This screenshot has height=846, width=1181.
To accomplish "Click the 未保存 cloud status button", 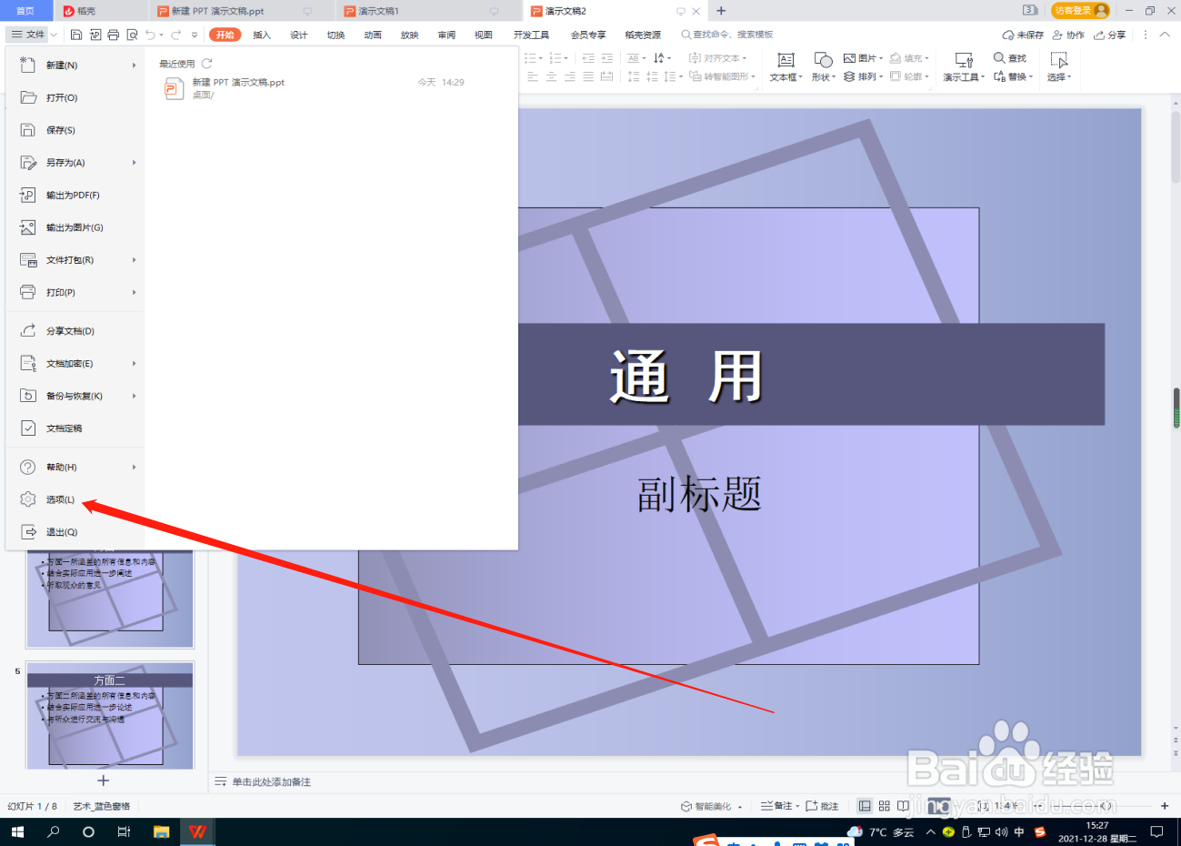I will [x=1023, y=35].
